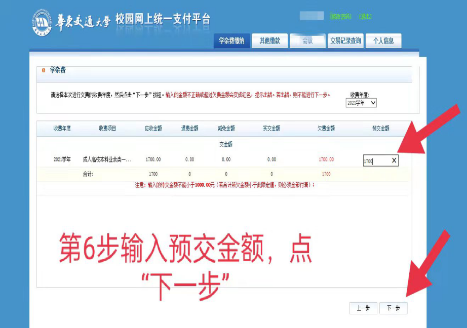Click the 收费项目 column header

click(x=107, y=129)
